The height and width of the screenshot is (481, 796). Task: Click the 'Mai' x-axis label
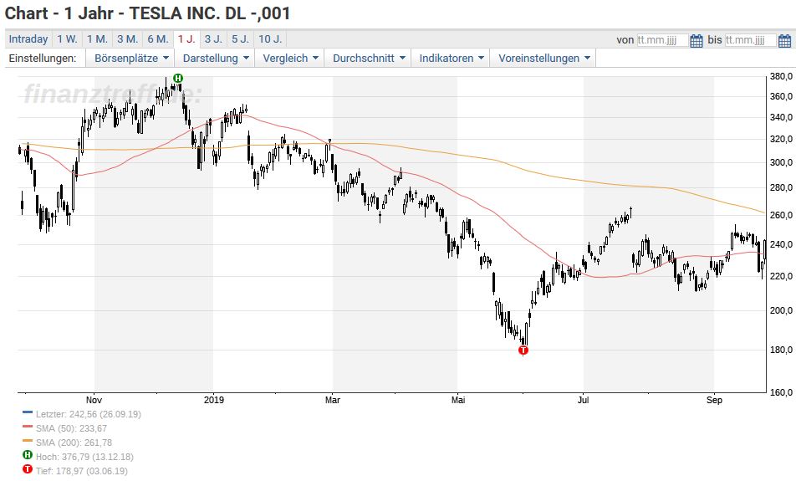(458, 400)
